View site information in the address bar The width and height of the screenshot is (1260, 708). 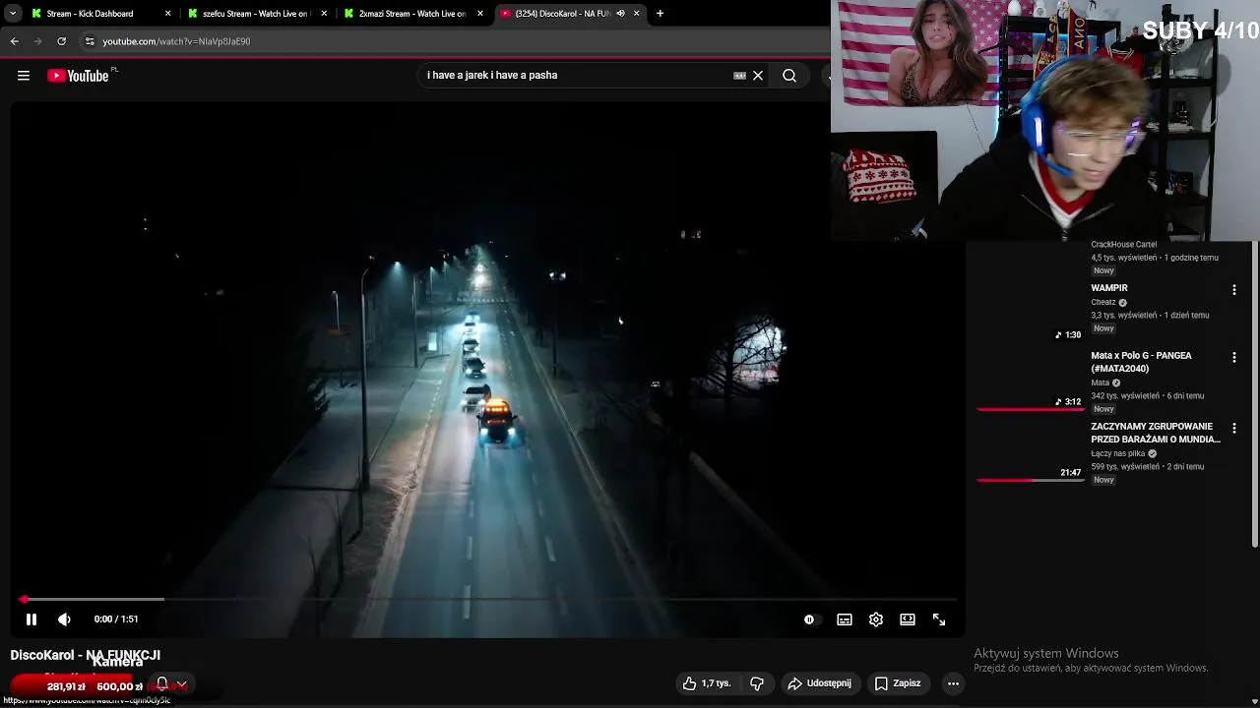coord(90,41)
